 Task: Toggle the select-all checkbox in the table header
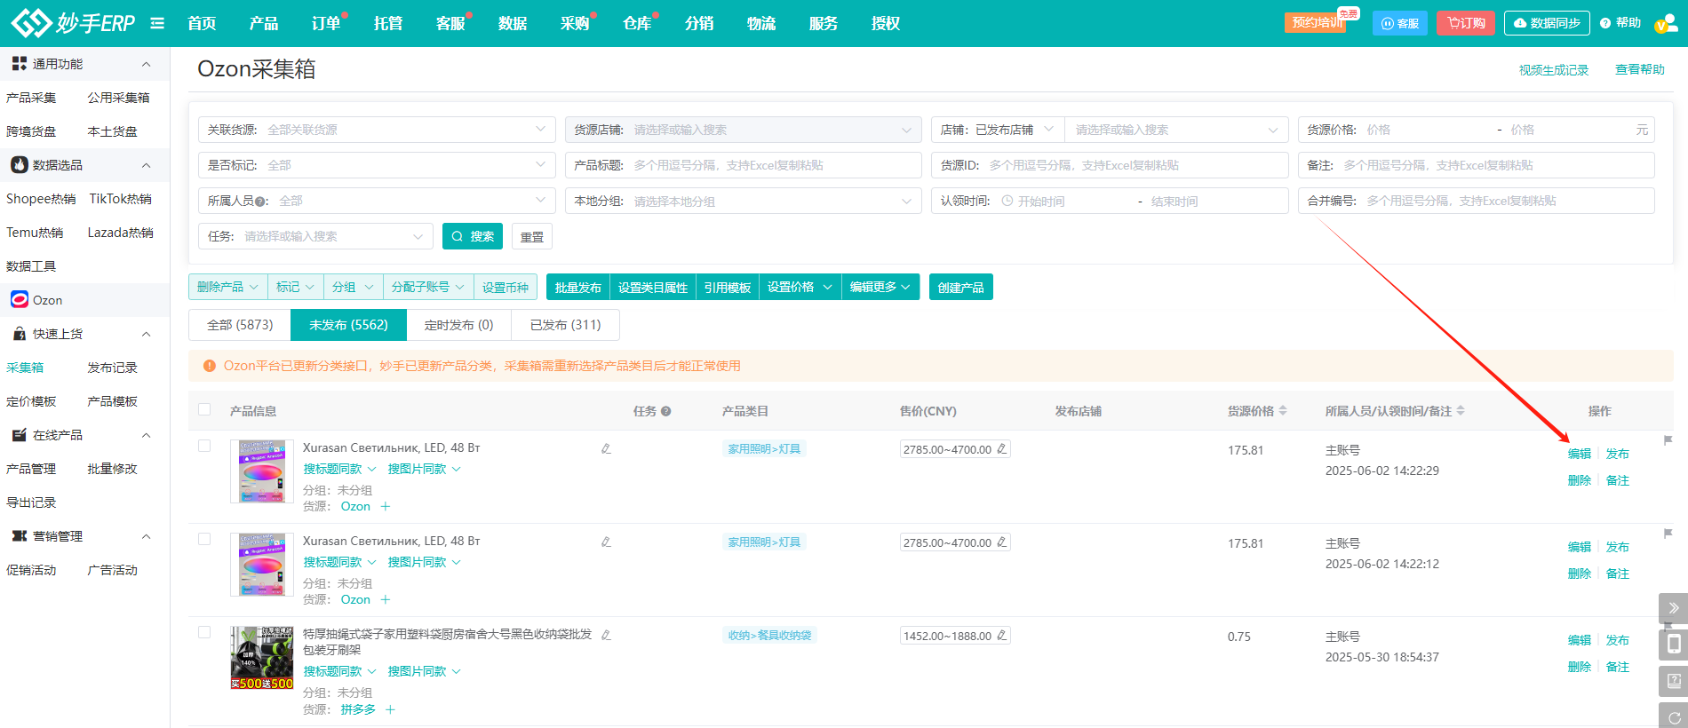coord(204,410)
